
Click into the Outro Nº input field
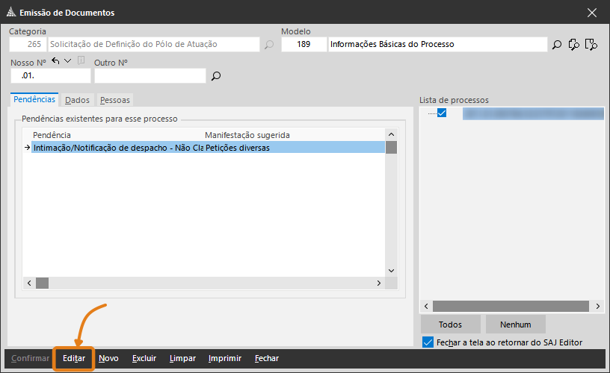point(150,76)
